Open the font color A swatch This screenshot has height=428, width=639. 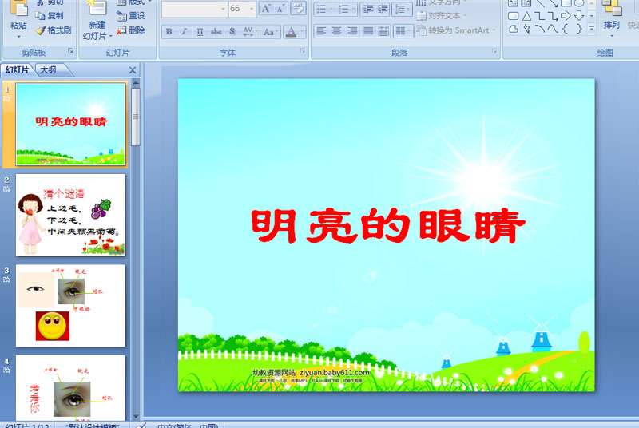291,31
